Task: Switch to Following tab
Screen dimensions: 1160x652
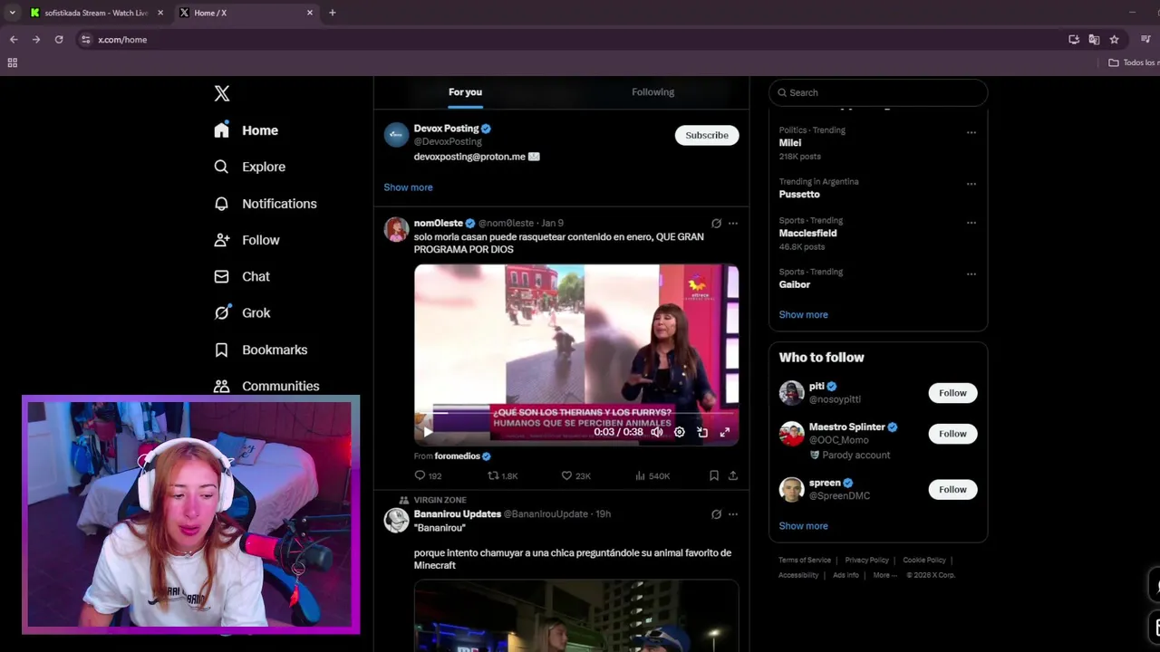Action: 652,91
